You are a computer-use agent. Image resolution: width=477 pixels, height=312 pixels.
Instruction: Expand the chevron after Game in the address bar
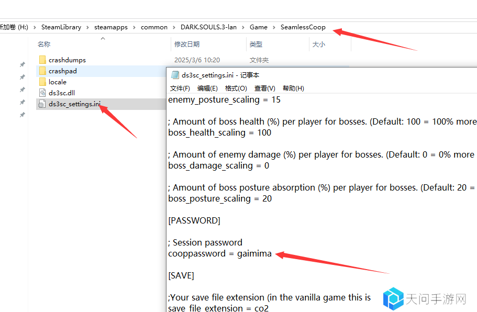tap(274, 27)
